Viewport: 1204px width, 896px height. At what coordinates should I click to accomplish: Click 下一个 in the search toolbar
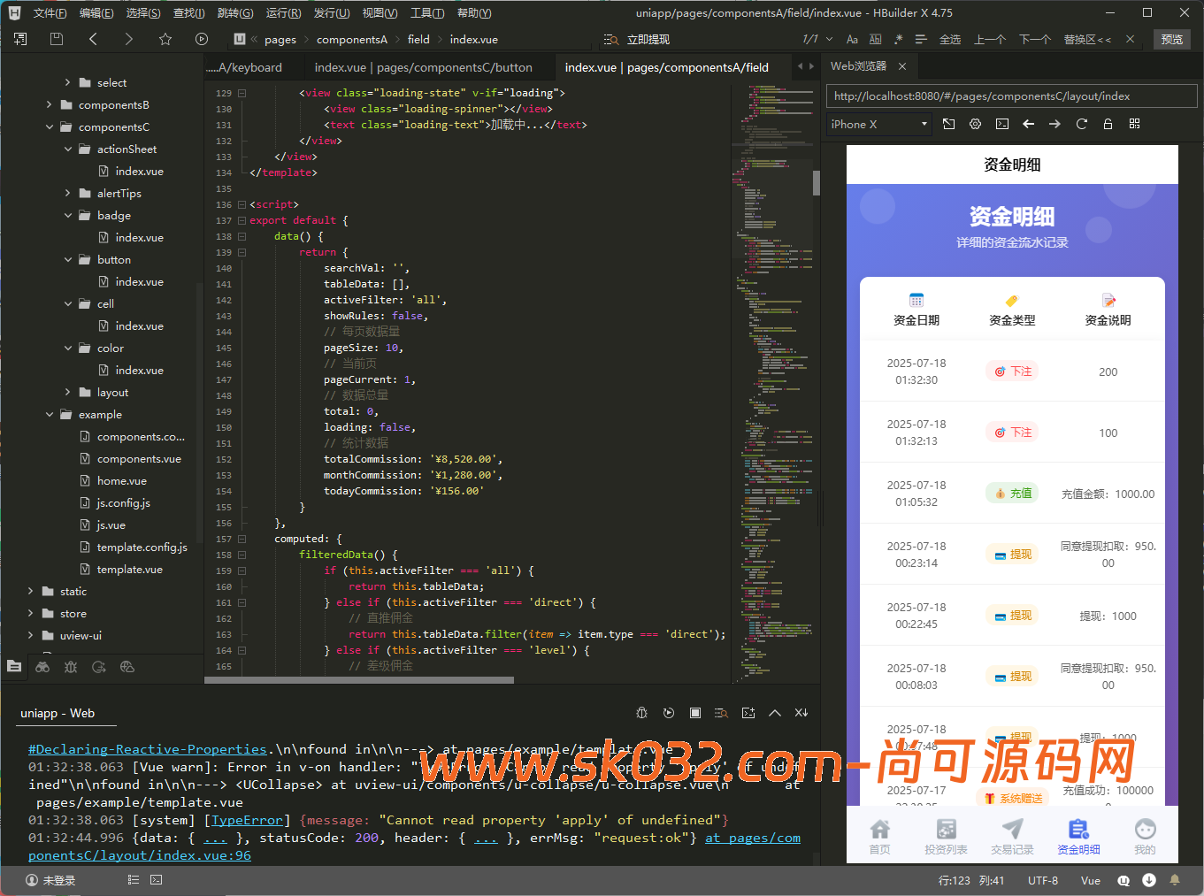click(1035, 39)
